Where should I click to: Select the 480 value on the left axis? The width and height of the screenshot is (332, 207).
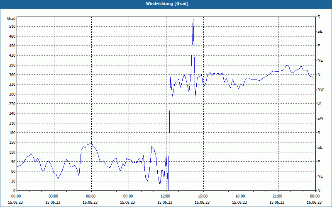(x=12, y=36)
